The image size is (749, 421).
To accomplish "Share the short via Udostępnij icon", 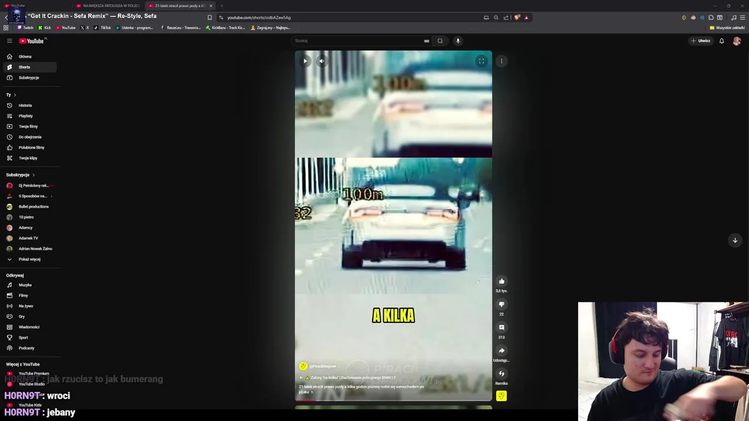I will pos(501,351).
